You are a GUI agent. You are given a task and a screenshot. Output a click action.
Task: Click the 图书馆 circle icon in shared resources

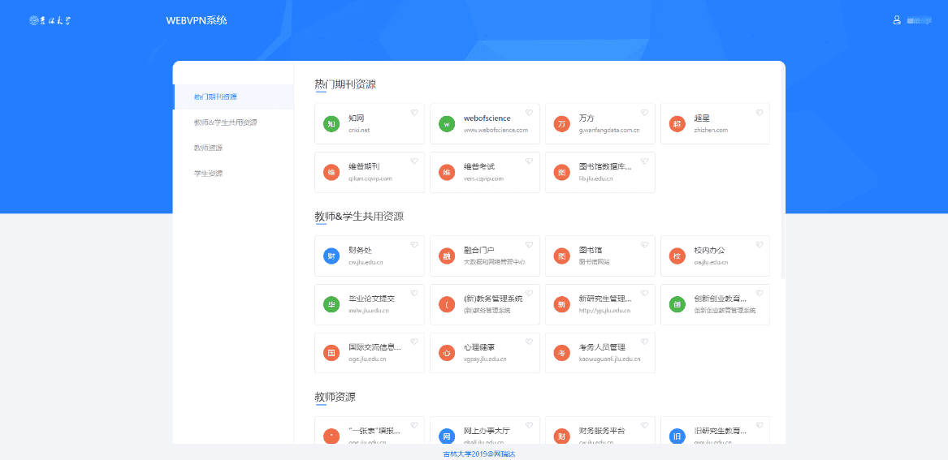[x=561, y=256]
